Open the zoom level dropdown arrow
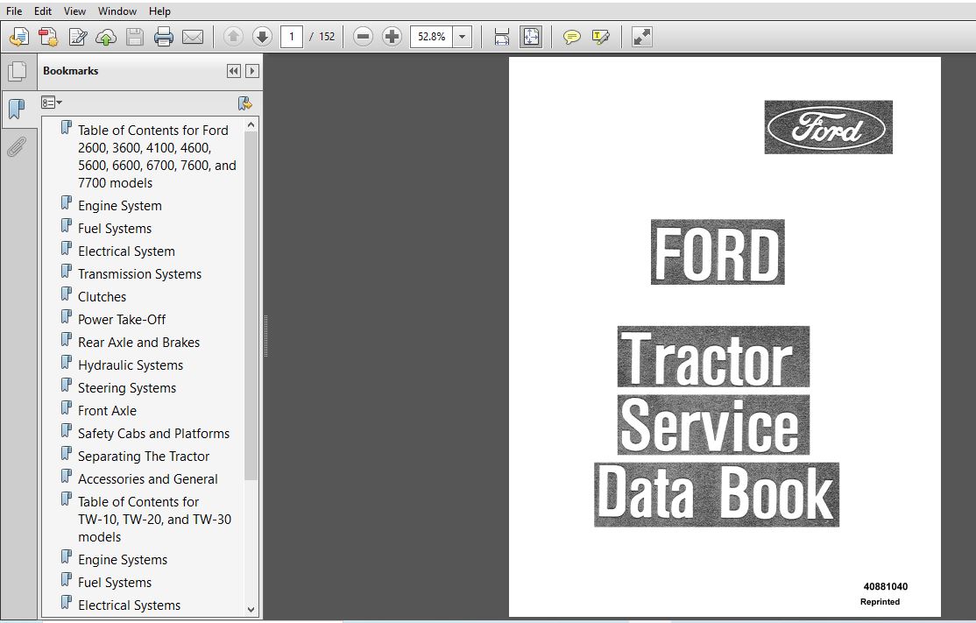This screenshot has width=976, height=623. tap(462, 37)
